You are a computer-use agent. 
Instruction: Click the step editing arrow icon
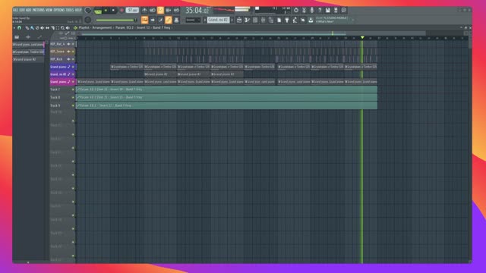[153, 20]
